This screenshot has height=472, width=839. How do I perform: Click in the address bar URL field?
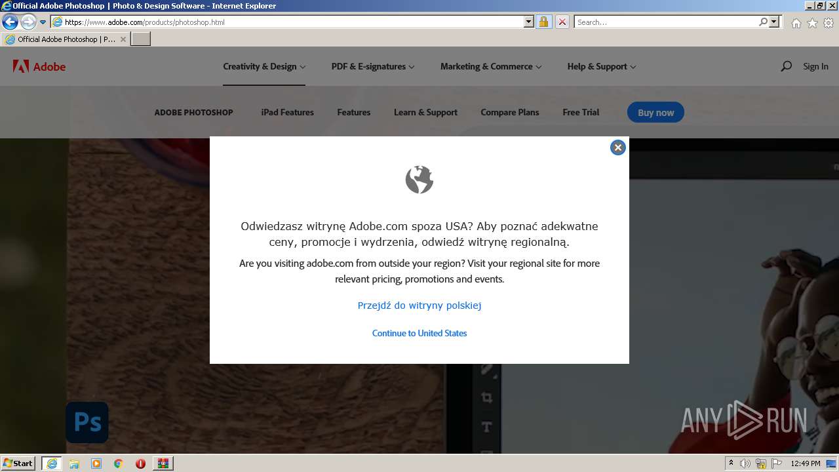292,22
